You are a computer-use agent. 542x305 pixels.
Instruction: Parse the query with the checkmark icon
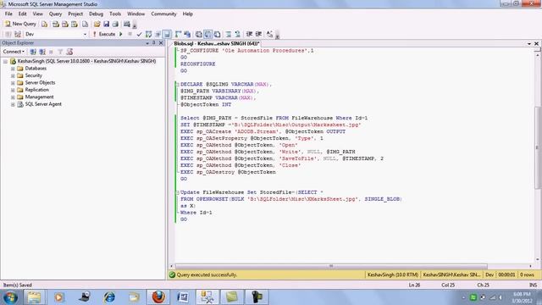pos(139,34)
